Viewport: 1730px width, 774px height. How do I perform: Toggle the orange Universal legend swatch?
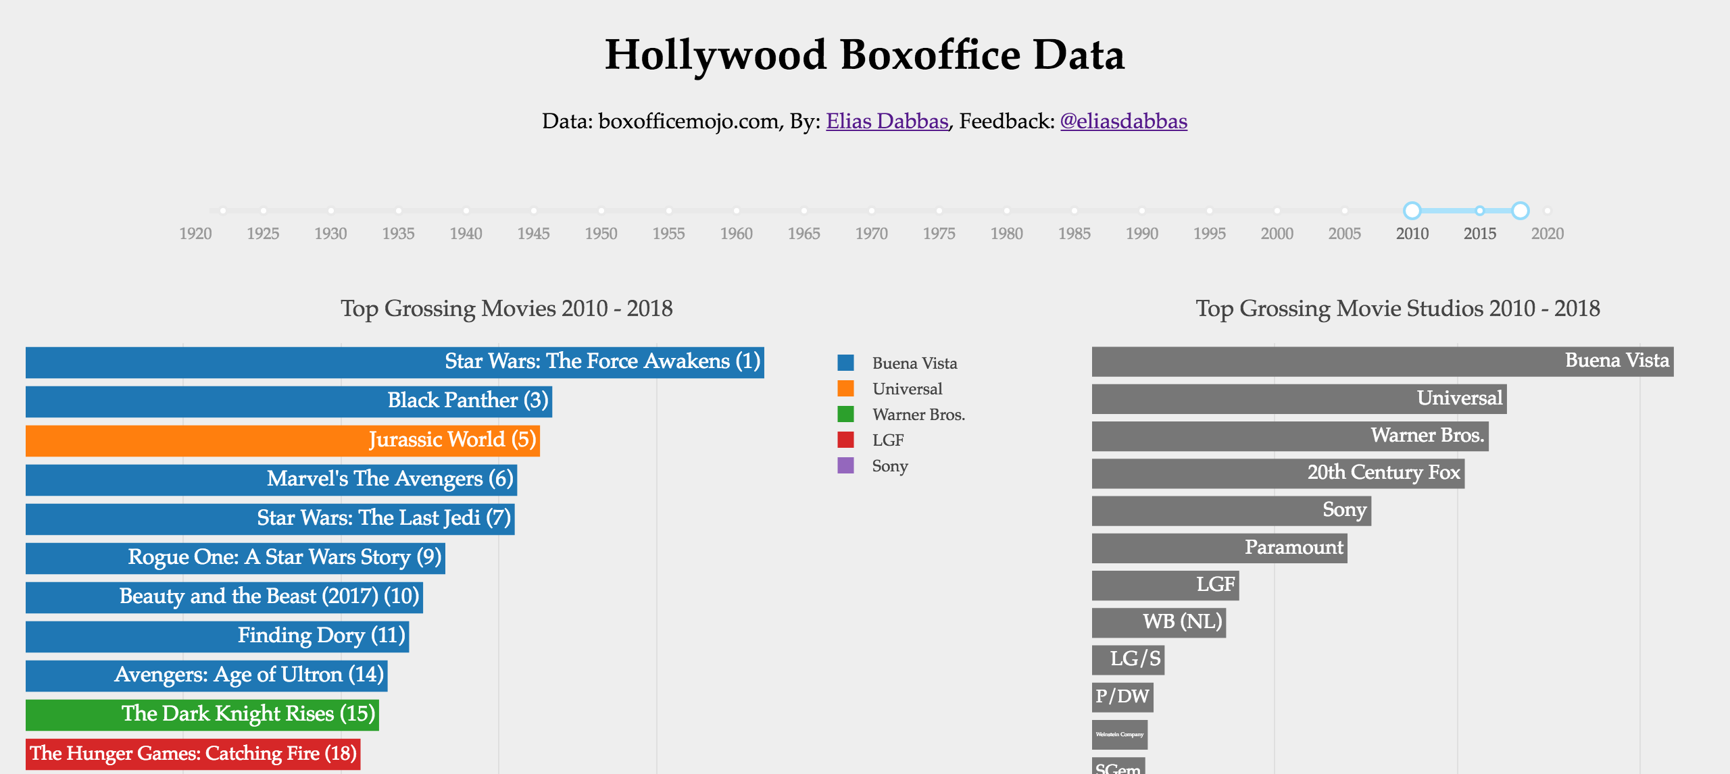pos(845,388)
